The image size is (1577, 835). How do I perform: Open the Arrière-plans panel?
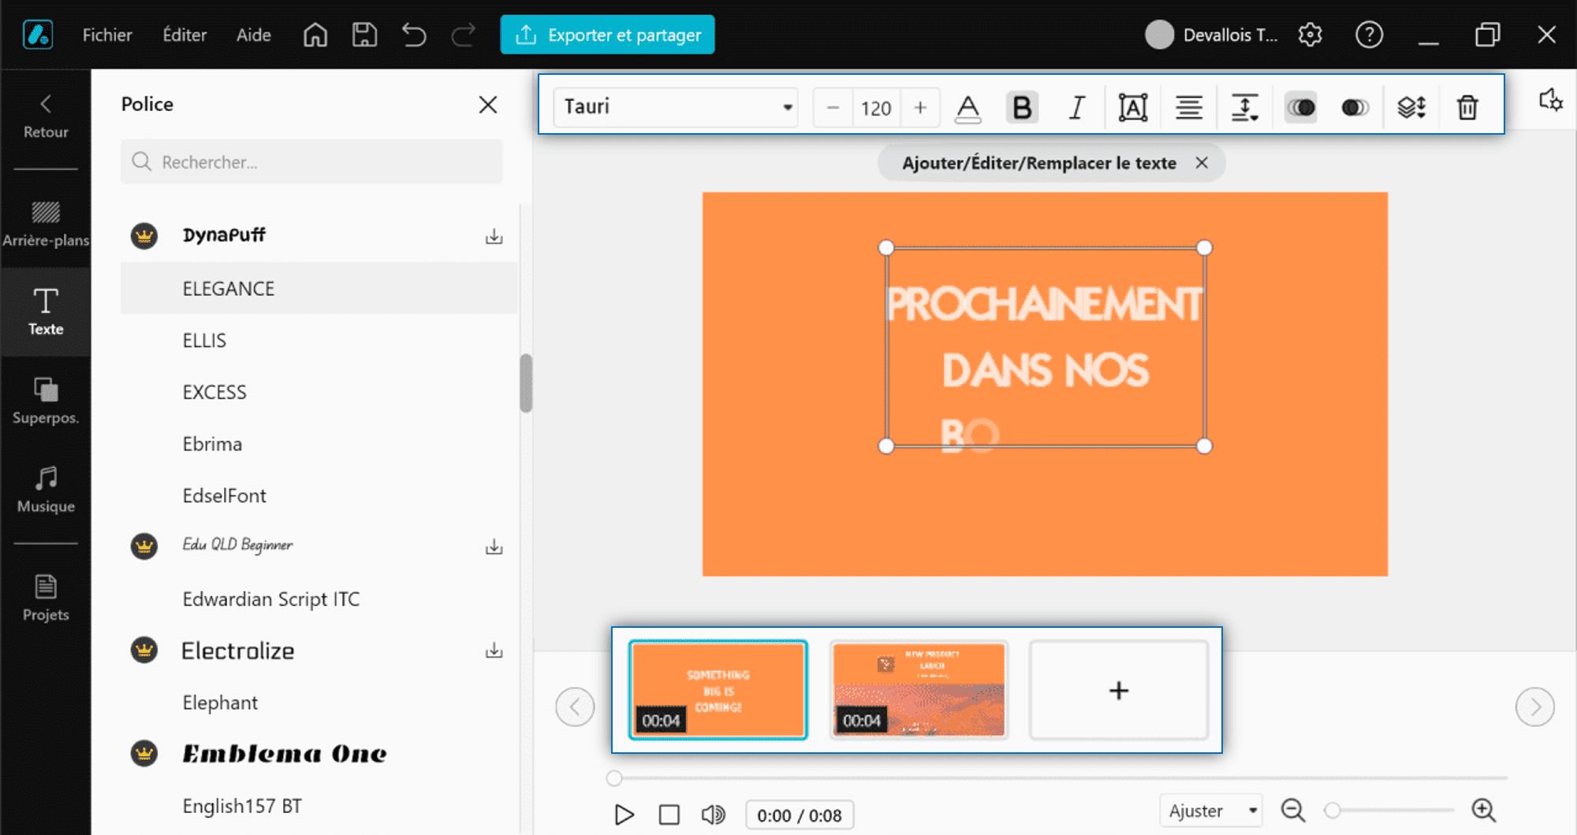pyautogui.click(x=46, y=224)
